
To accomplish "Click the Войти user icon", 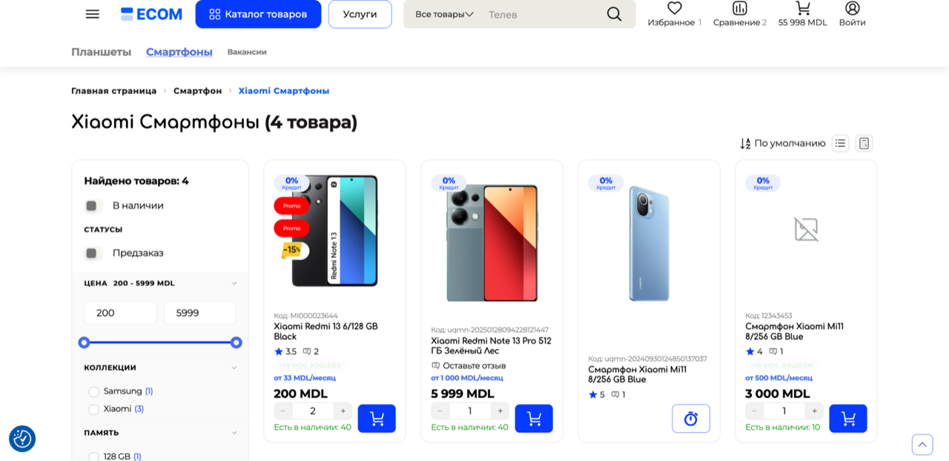I will click(x=853, y=8).
